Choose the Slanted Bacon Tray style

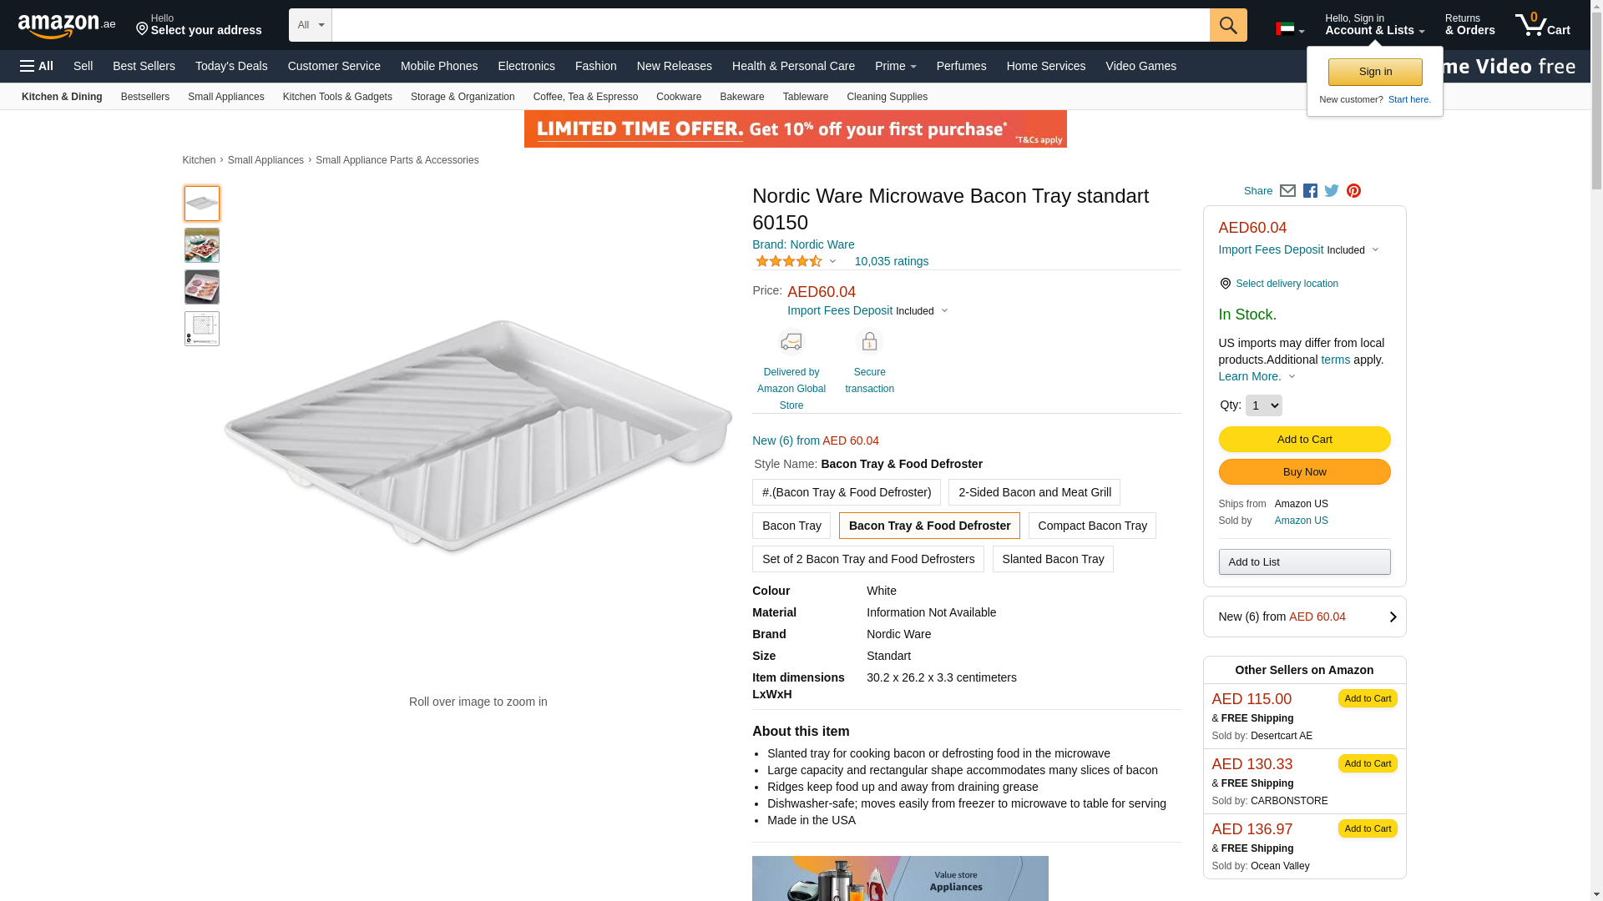click(1052, 559)
